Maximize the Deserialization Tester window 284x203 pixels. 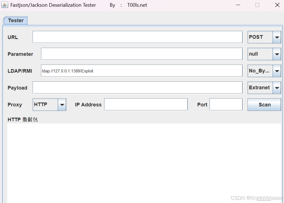[x=257, y=5]
